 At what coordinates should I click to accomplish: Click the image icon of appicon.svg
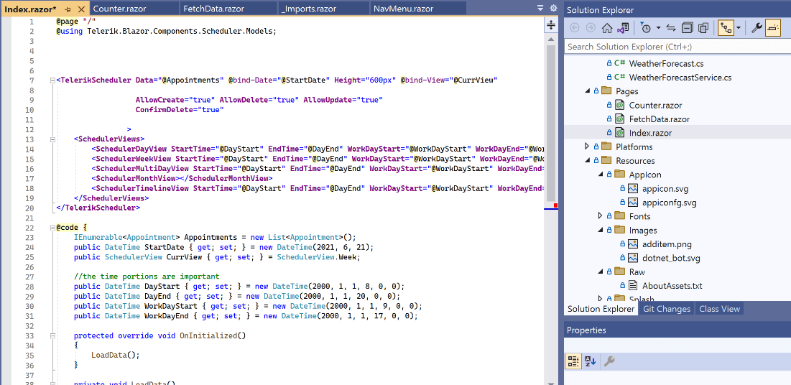point(633,189)
